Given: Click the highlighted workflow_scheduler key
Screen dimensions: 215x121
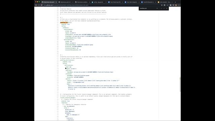Looking at the screenshot, I should 66,23.
